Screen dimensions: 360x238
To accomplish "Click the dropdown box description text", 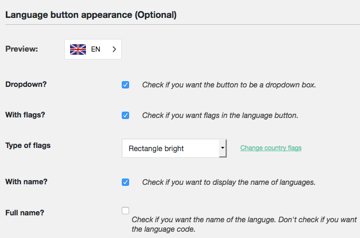I will click(229, 85).
